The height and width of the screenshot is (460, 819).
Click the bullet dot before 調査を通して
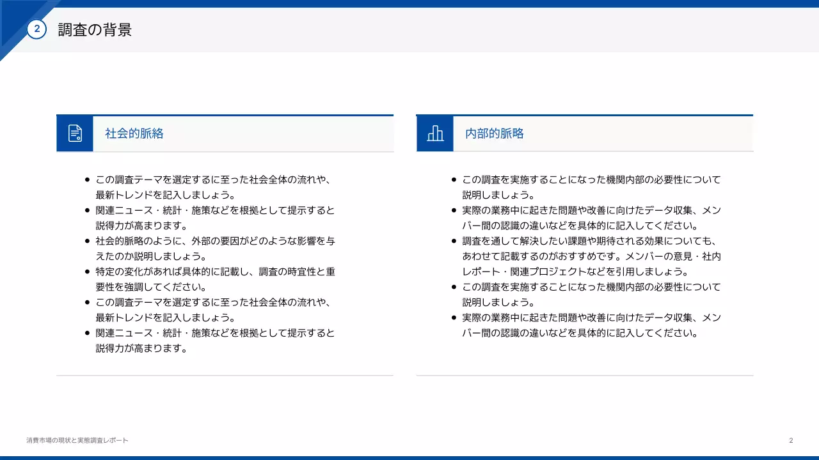(454, 241)
